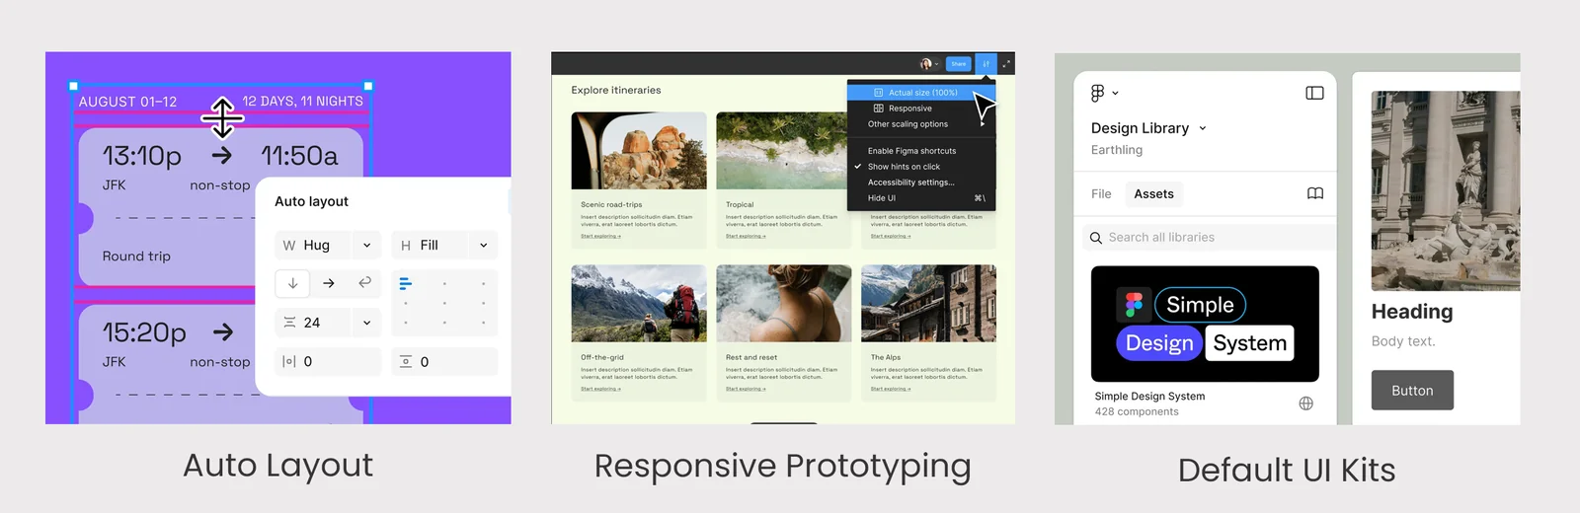Viewport: 1580px width, 513px height.
Task: Open the Scenic road-trips photo thumbnail
Action: [x=639, y=150]
